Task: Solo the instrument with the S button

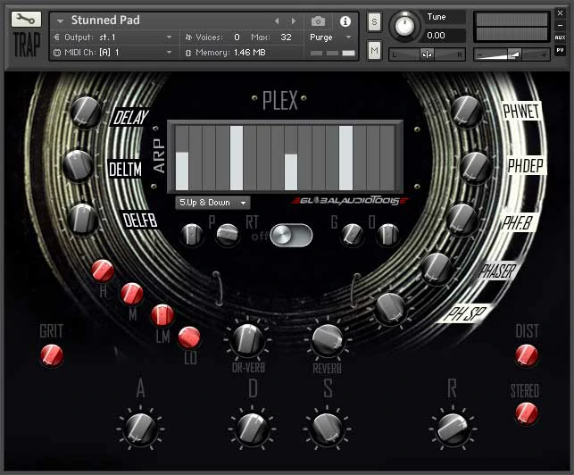Action: pos(374,22)
